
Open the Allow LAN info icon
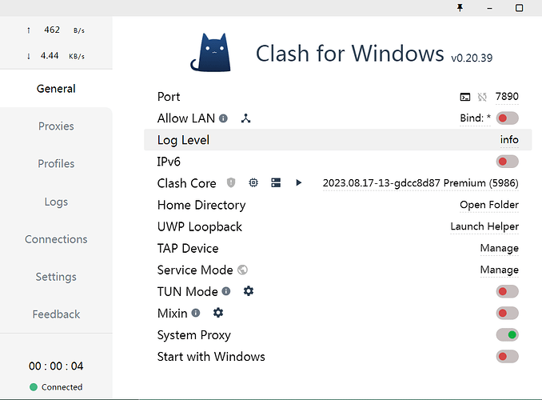point(223,118)
